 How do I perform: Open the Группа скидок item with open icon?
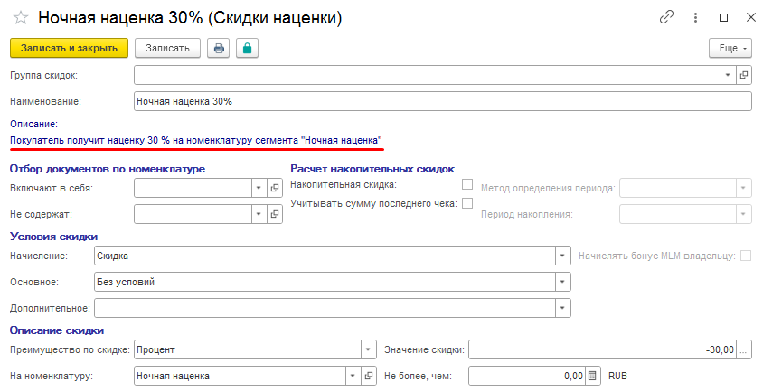pyautogui.click(x=743, y=75)
